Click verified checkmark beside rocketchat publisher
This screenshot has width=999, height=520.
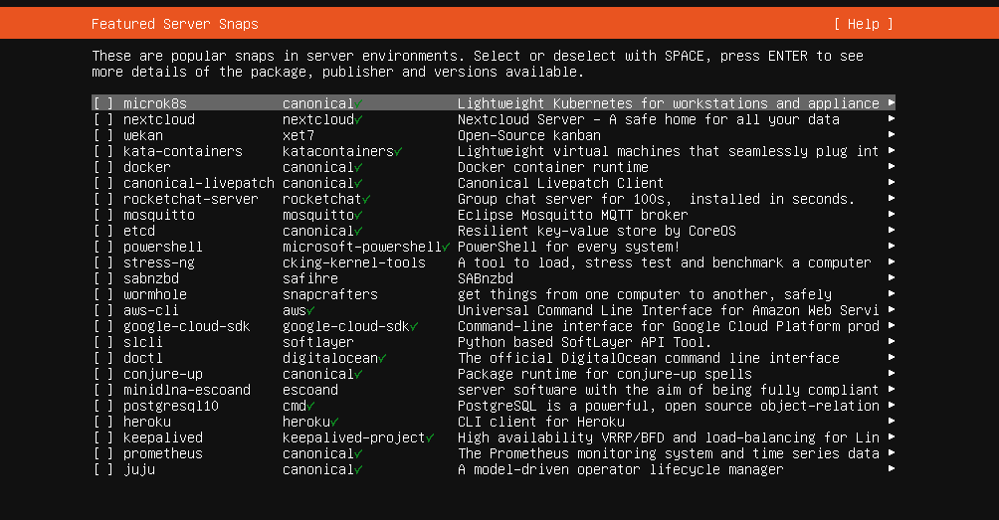click(366, 199)
